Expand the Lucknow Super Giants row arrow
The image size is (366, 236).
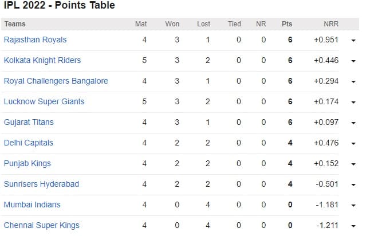point(353,103)
